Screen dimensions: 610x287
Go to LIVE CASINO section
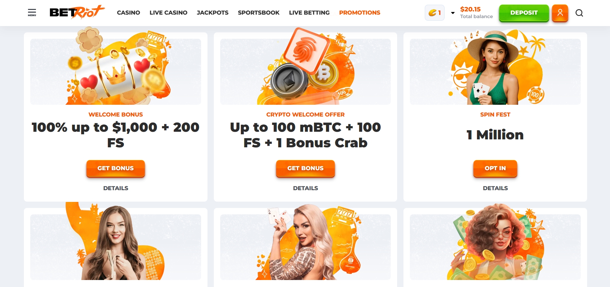pos(168,13)
